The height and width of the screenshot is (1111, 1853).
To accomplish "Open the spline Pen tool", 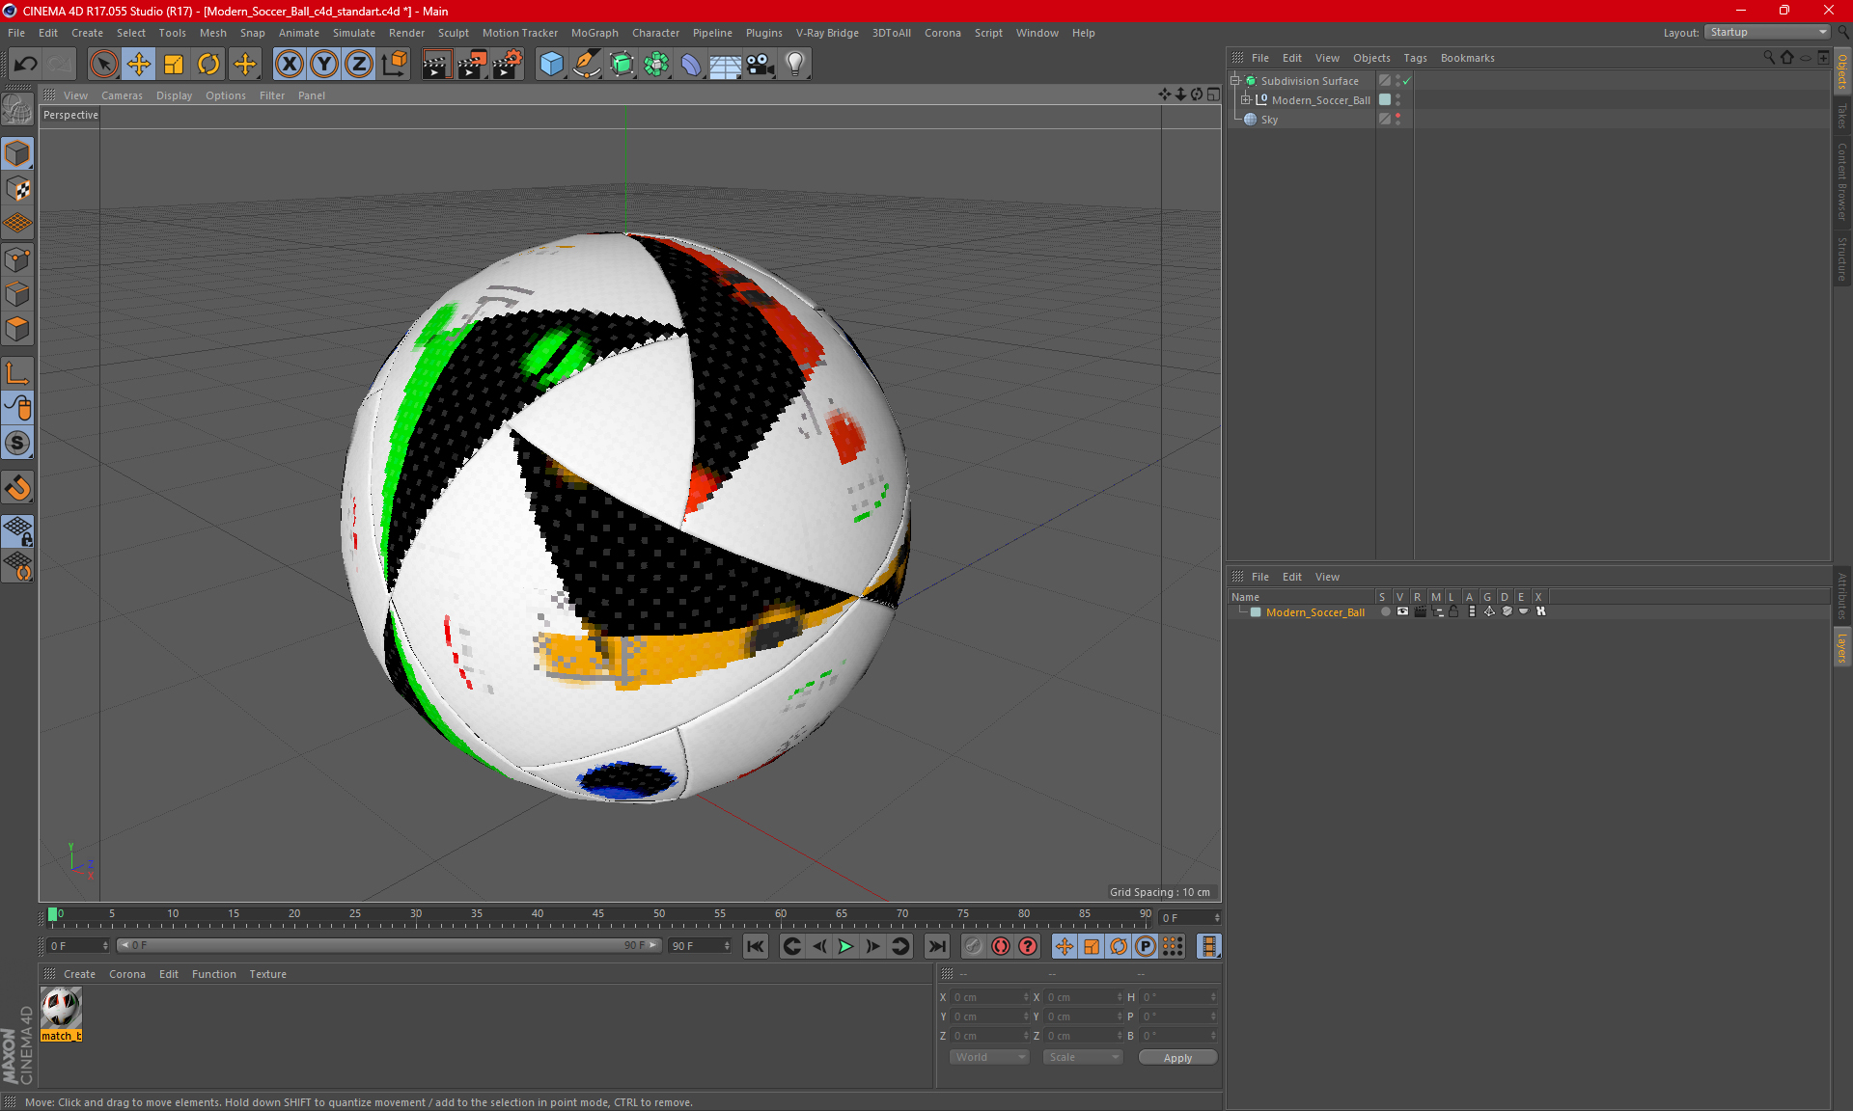I will (x=586, y=65).
